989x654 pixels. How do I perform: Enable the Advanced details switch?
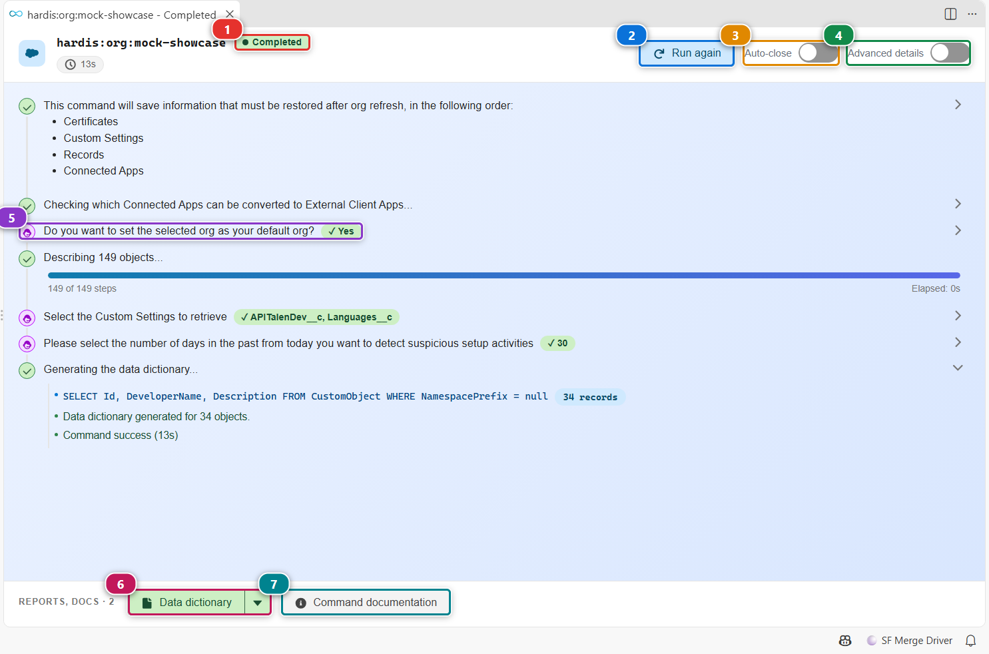(x=950, y=53)
